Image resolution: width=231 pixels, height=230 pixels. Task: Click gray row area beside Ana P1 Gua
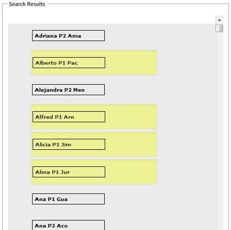[159, 199]
